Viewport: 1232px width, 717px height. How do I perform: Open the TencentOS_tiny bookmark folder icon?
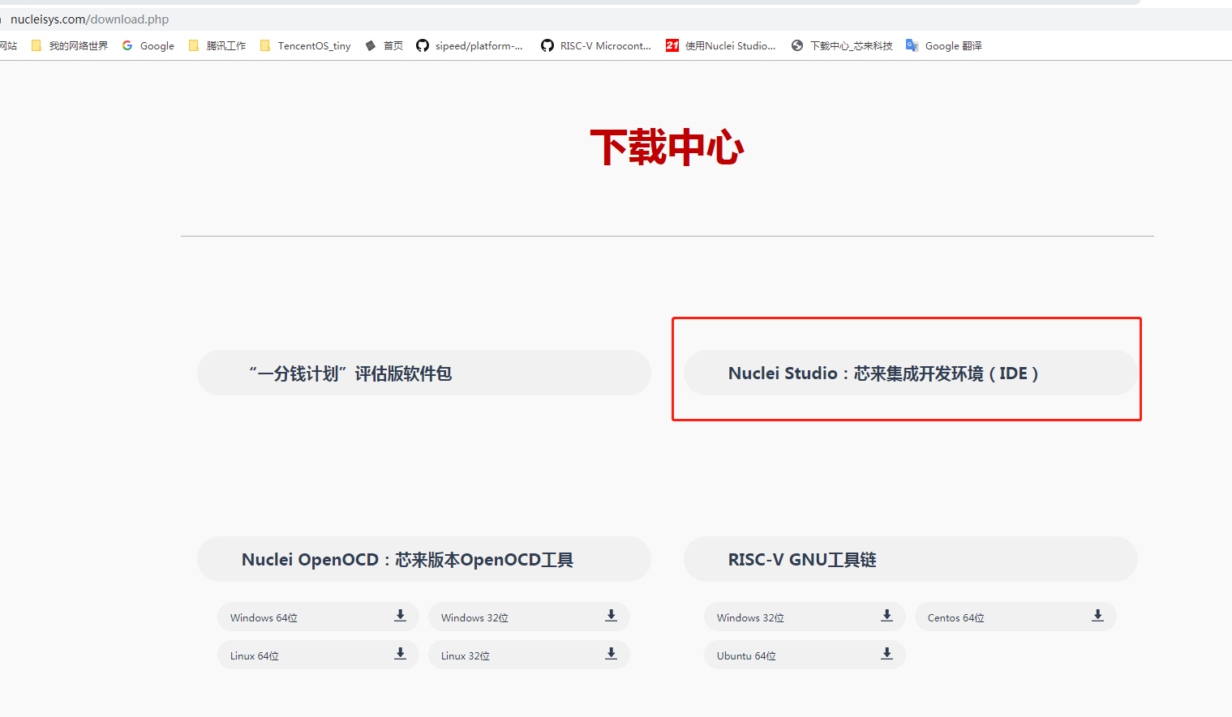click(x=265, y=45)
